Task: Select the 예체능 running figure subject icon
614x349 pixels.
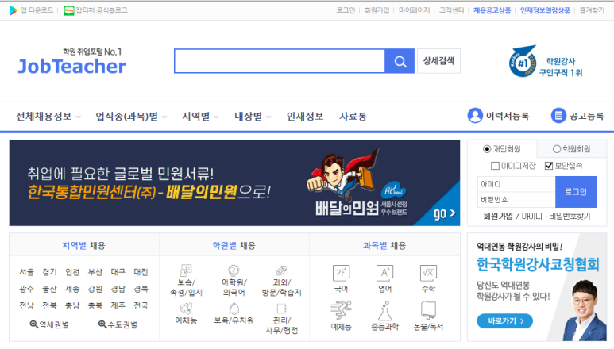Action: [341, 311]
